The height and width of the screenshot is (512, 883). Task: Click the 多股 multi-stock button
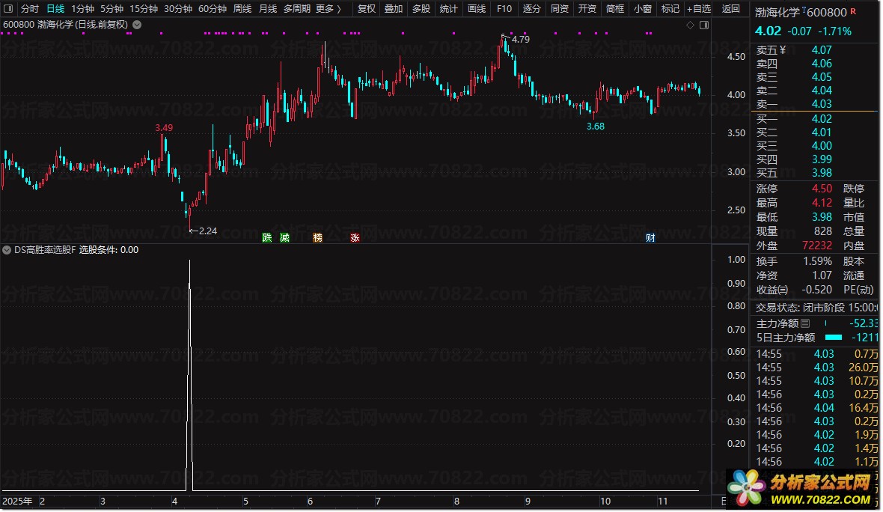[x=421, y=8]
